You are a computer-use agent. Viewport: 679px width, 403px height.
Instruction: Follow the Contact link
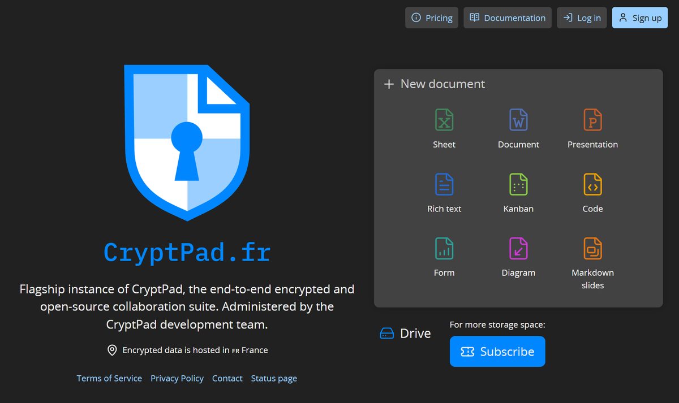point(227,378)
